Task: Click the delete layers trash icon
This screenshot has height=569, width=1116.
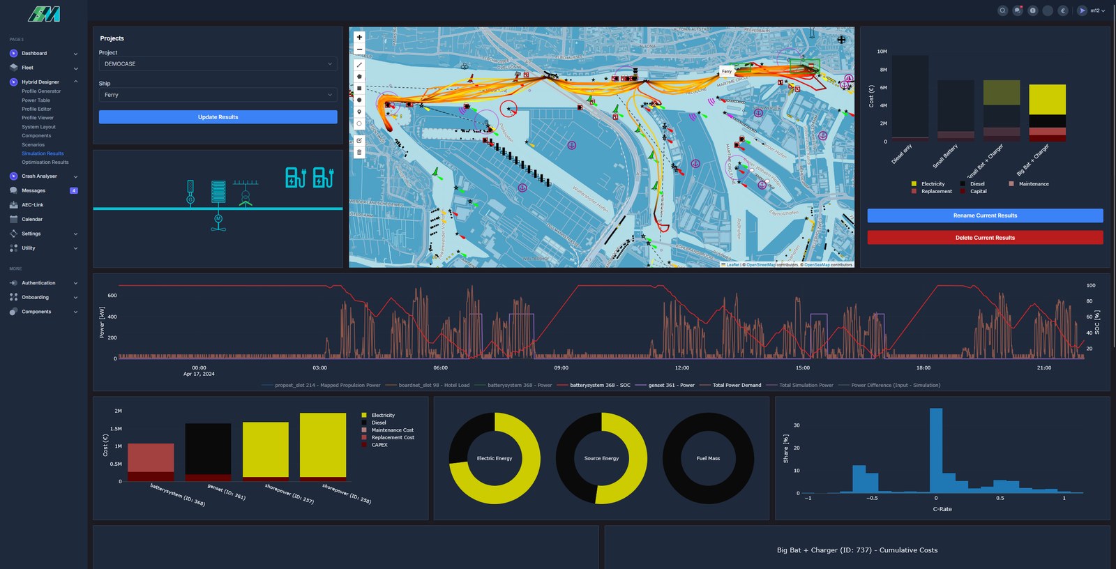Action: (x=359, y=152)
